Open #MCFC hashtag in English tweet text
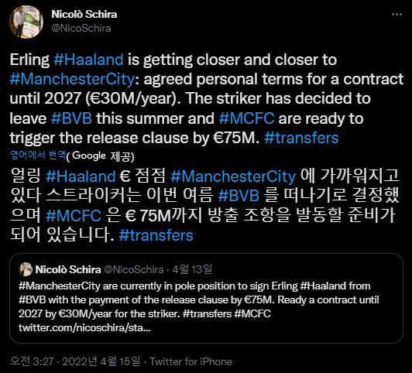Screen dimensions: 412x373 [246, 118]
